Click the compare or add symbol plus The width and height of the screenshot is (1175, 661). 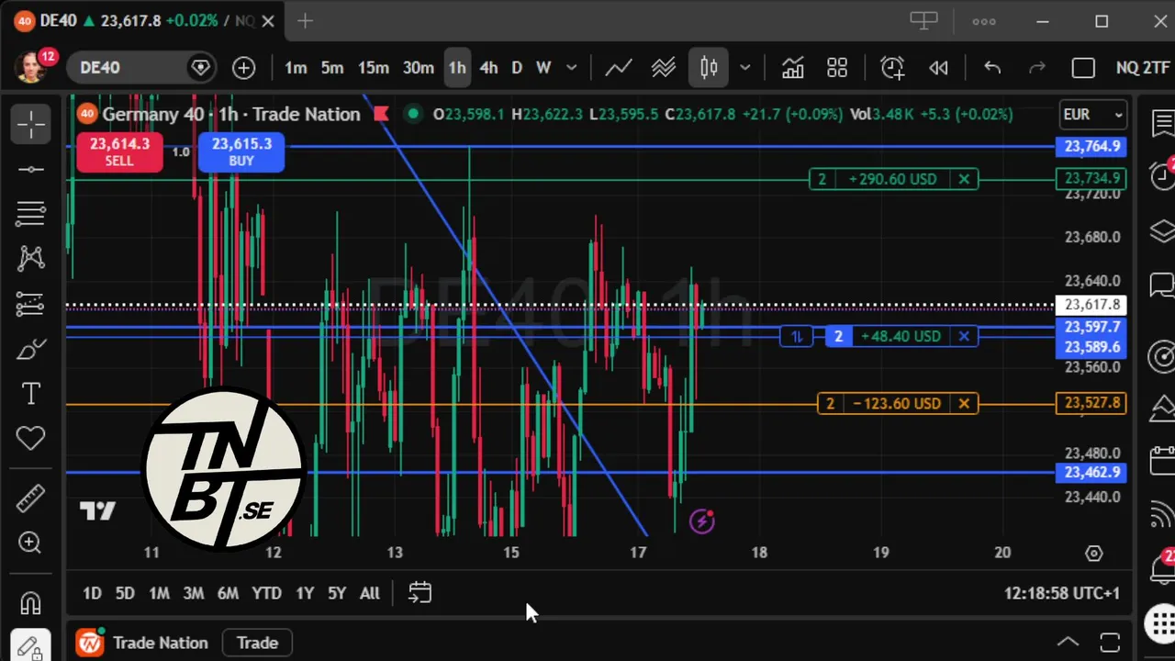click(x=243, y=67)
